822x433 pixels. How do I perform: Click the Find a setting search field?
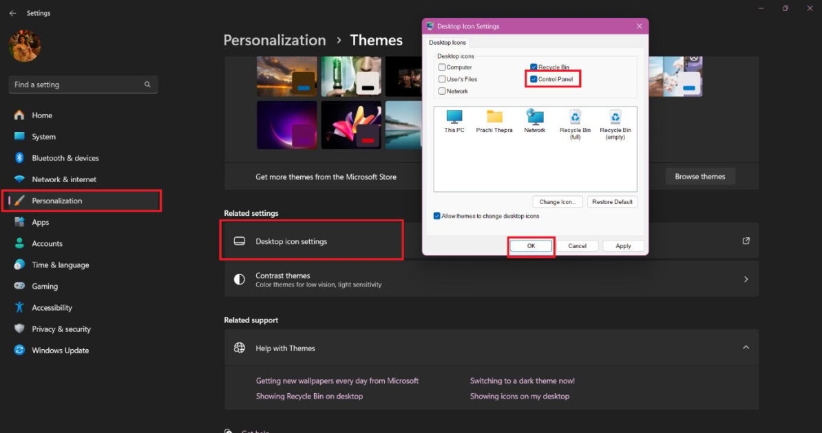pyautogui.click(x=83, y=85)
